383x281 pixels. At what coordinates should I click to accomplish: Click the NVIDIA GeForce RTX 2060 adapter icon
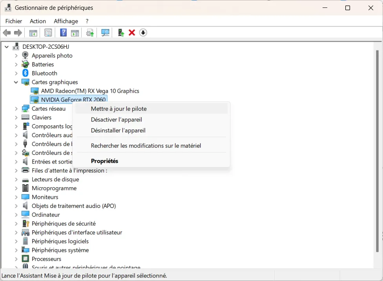(x=35, y=99)
